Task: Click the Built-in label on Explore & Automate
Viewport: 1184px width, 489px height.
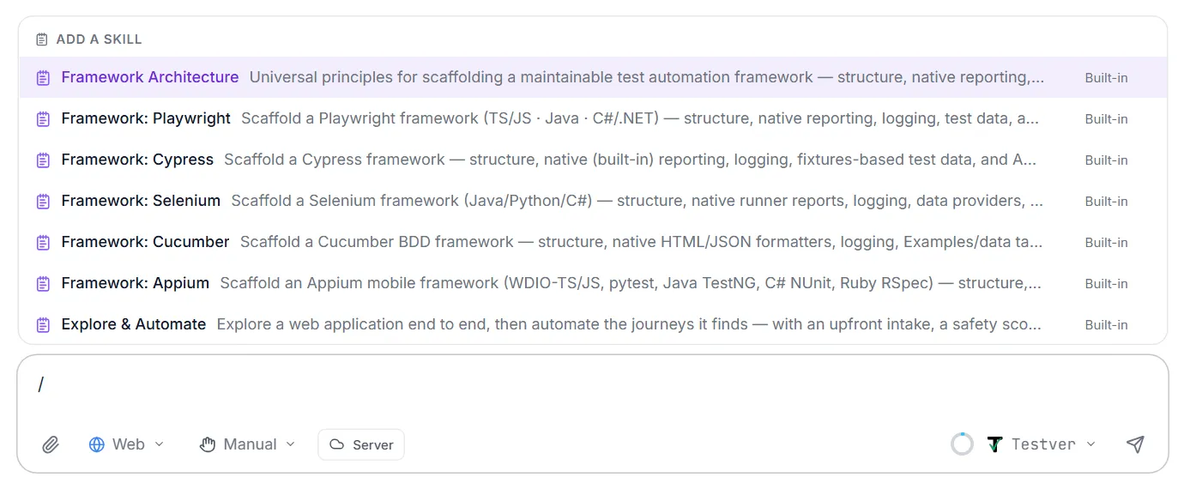Action: (1106, 325)
